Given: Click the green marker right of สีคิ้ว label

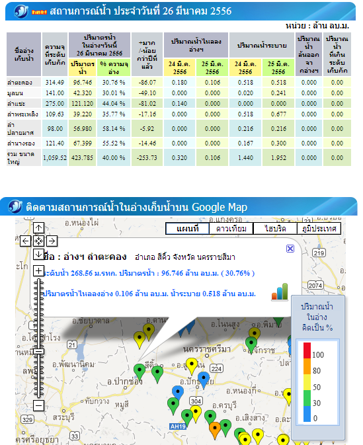Looking at the screenshot, I should coord(157,374).
